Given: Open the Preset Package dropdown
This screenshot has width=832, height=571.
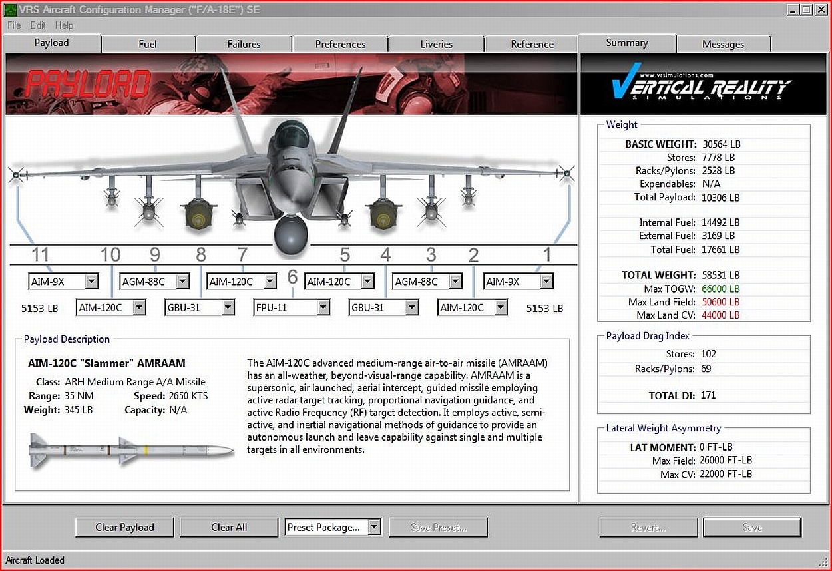Looking at the screenshot, I should (x=374, y=527).
